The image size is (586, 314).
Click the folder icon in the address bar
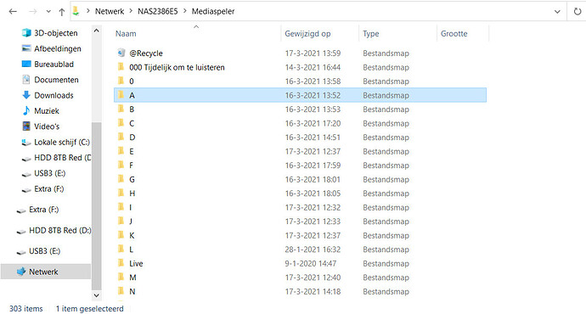tap(76, 11)
